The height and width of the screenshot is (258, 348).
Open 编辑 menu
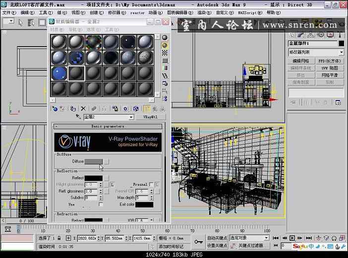28,13
